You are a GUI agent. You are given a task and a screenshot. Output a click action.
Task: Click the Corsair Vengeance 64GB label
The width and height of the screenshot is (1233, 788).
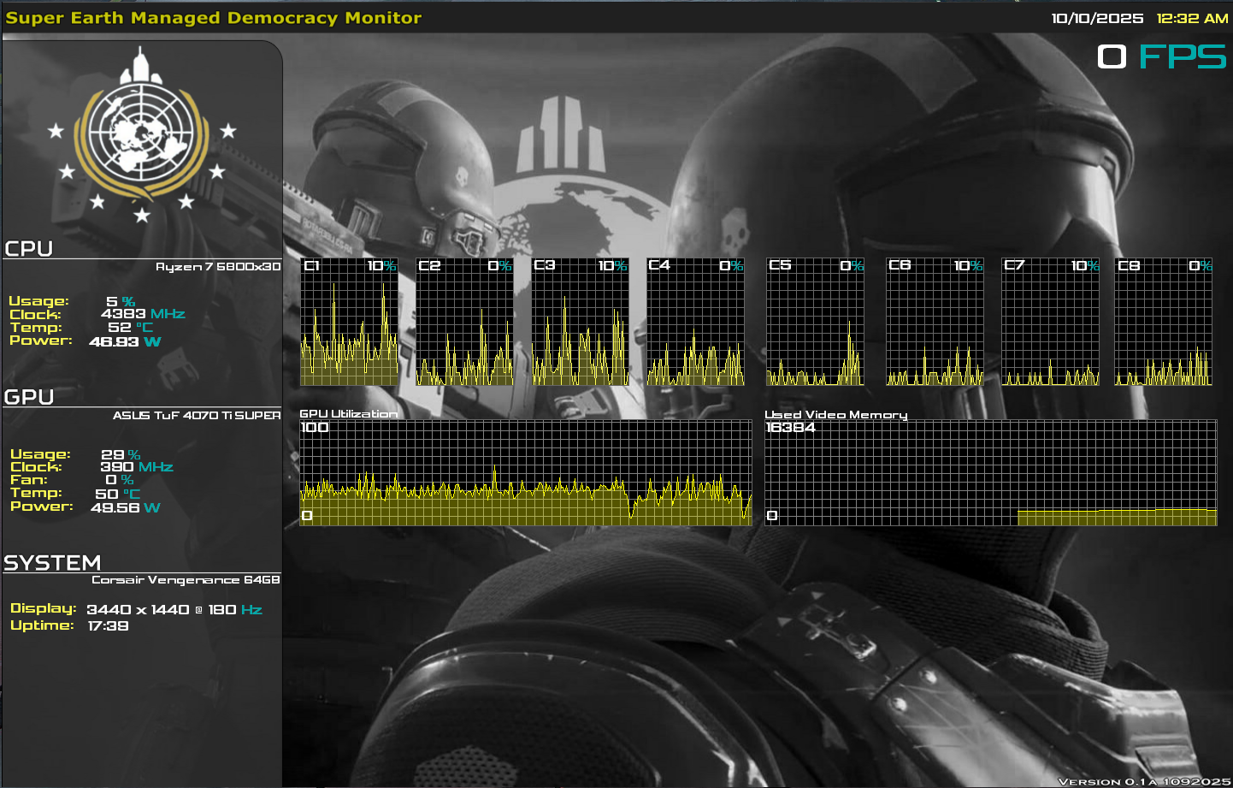[186, 580]
